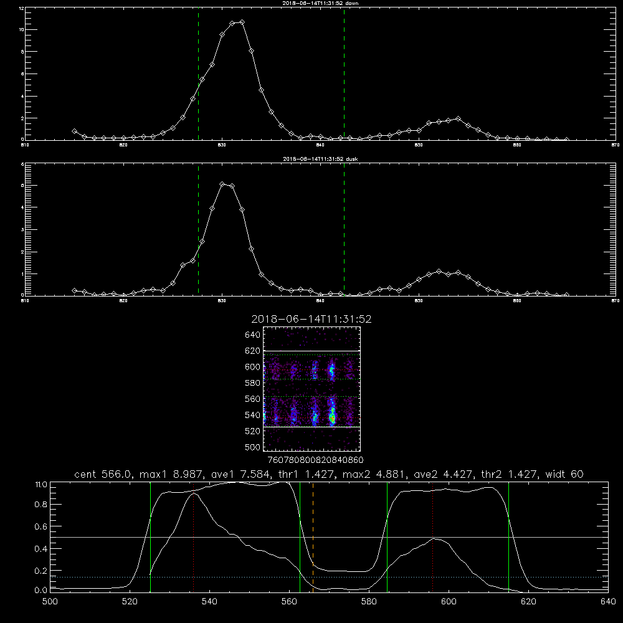The height and width of the screenshot is (623, 623).
Task: Select the 'widt 60' value in stats line
Action: pyautogui.click(x=564, y=474)
